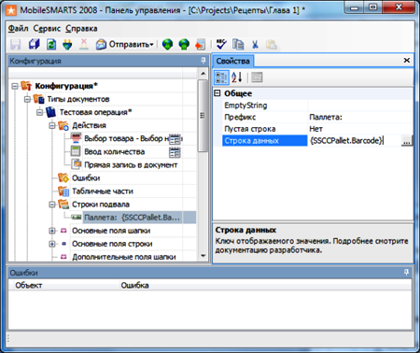
Task: Click the greyed-out Paste clipboard icon
Action: pyautogui.click(x=272, y=45)
